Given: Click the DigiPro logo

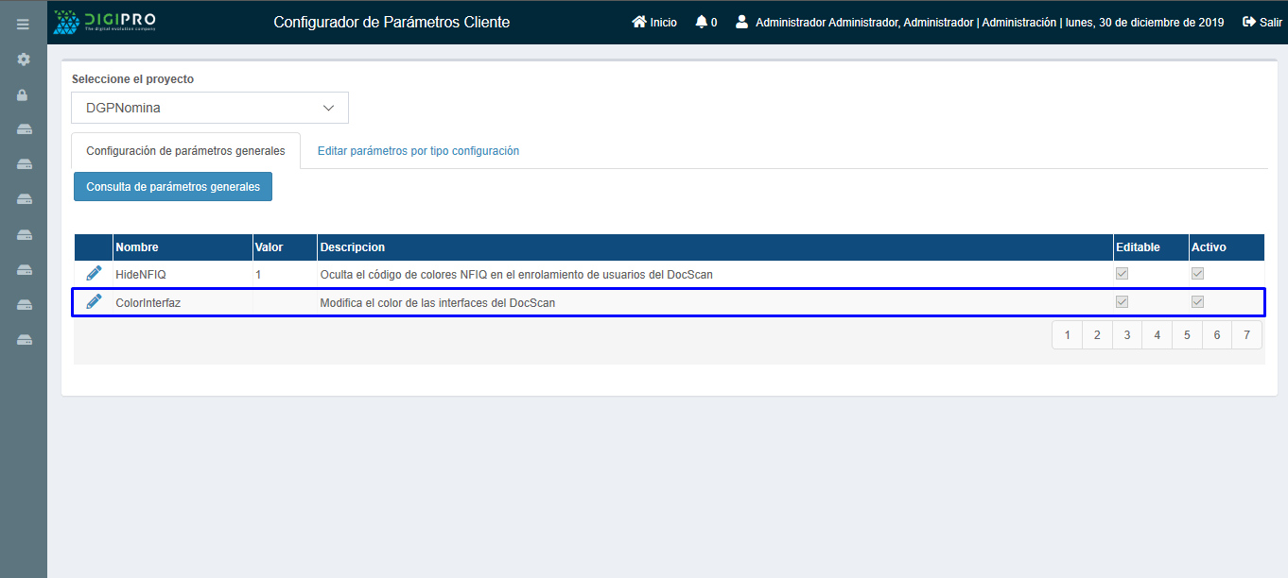Looking at the screenshot, I should pos(105,22).
